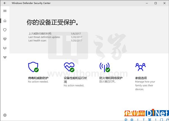Open 病毒和威胁防护 tile label
Image resolution: width=169 pixels, height=121 pixels.
pos(38,78)
